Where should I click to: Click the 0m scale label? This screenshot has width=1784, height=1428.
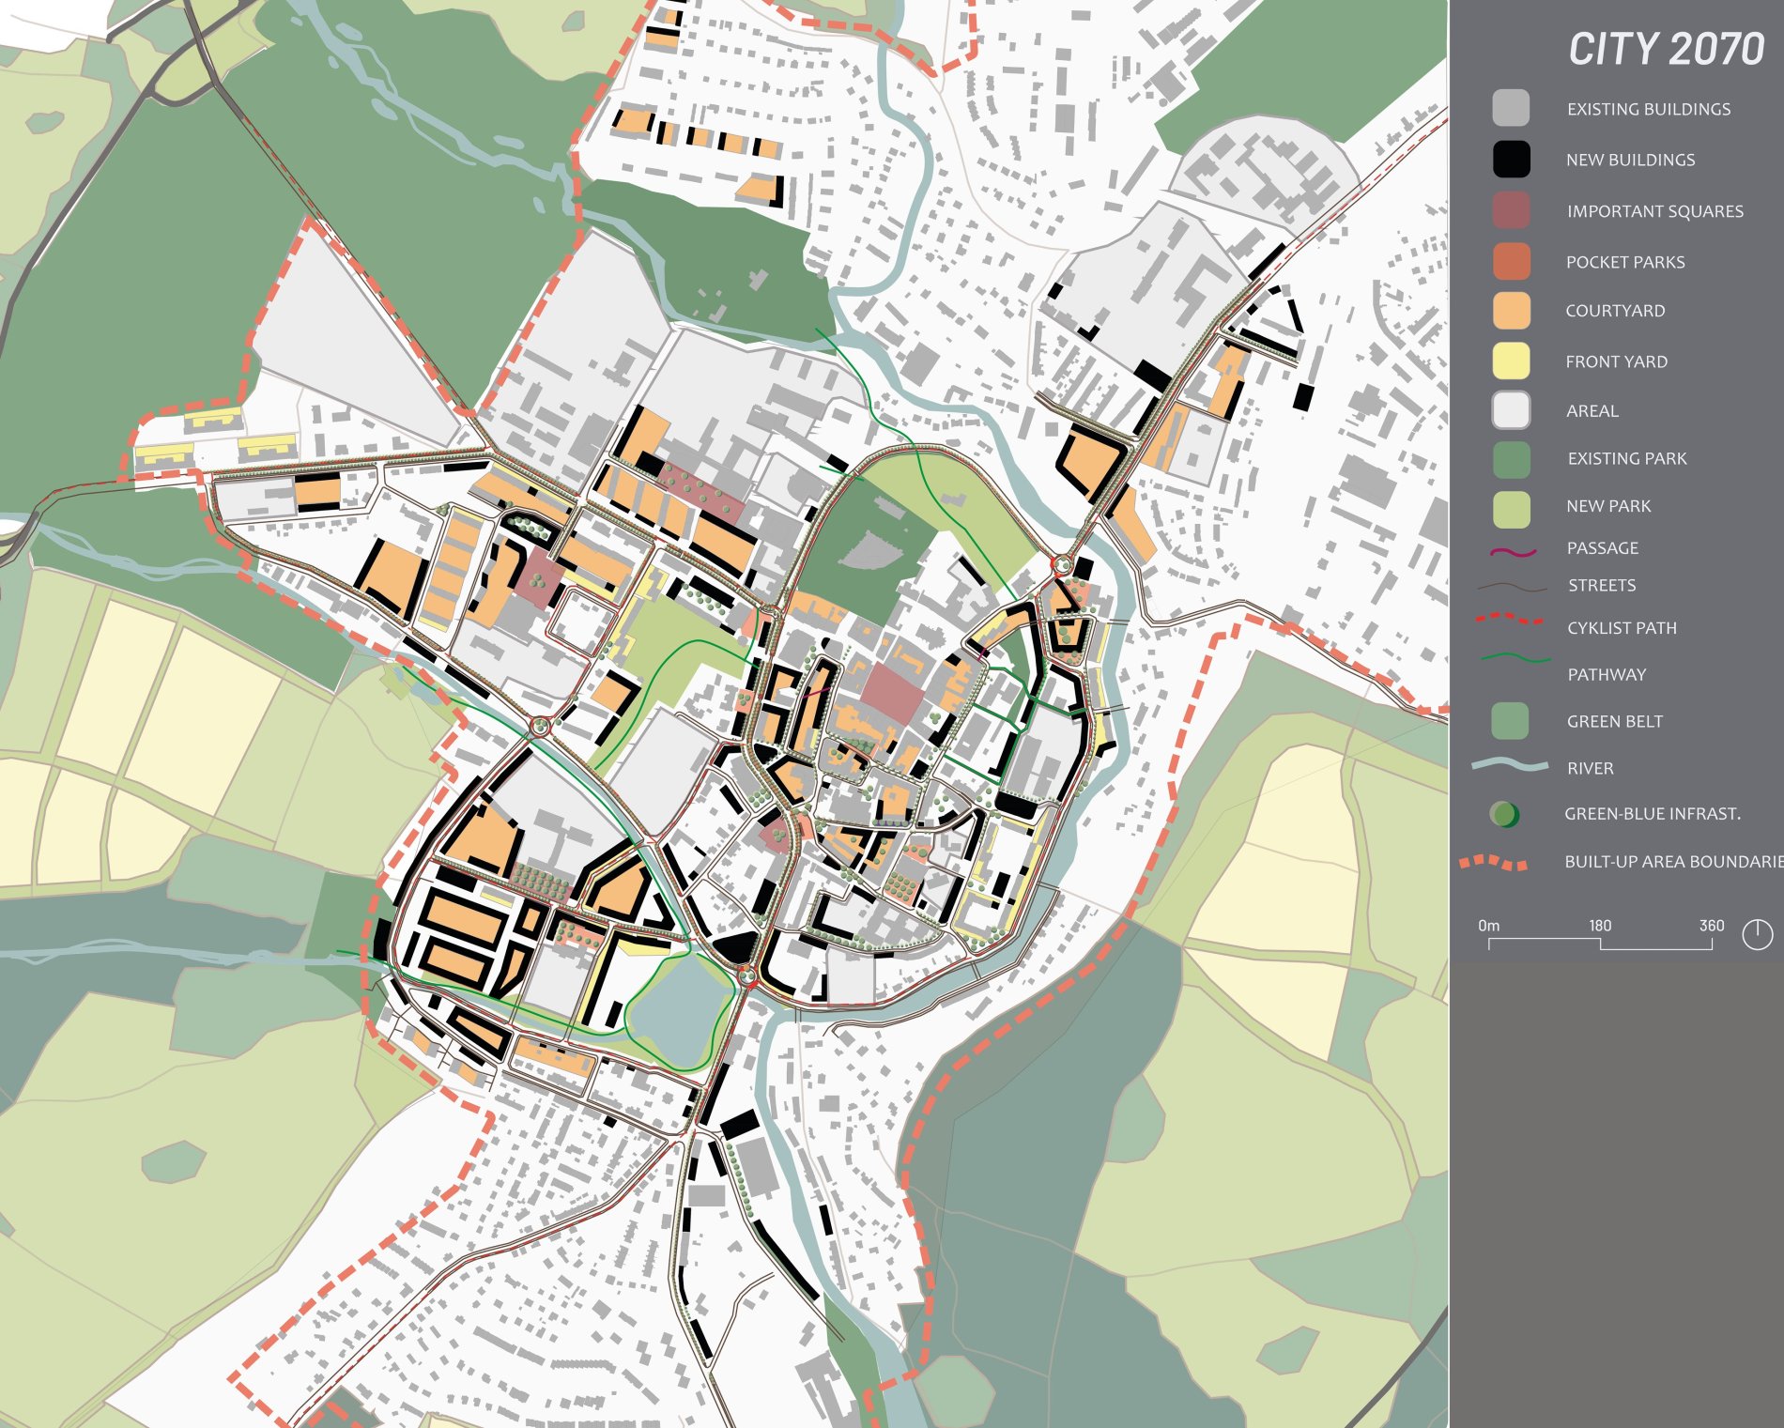click(1489, 926)
